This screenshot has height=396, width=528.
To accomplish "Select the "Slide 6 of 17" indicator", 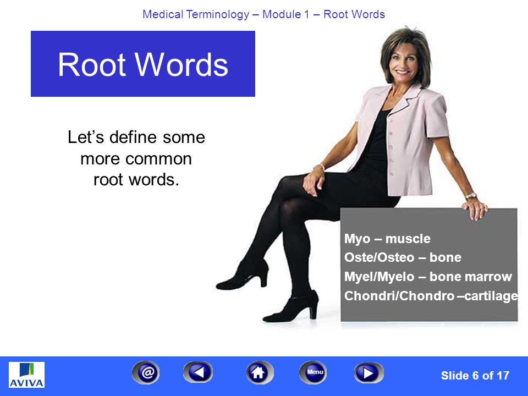I will coord(475,376).
